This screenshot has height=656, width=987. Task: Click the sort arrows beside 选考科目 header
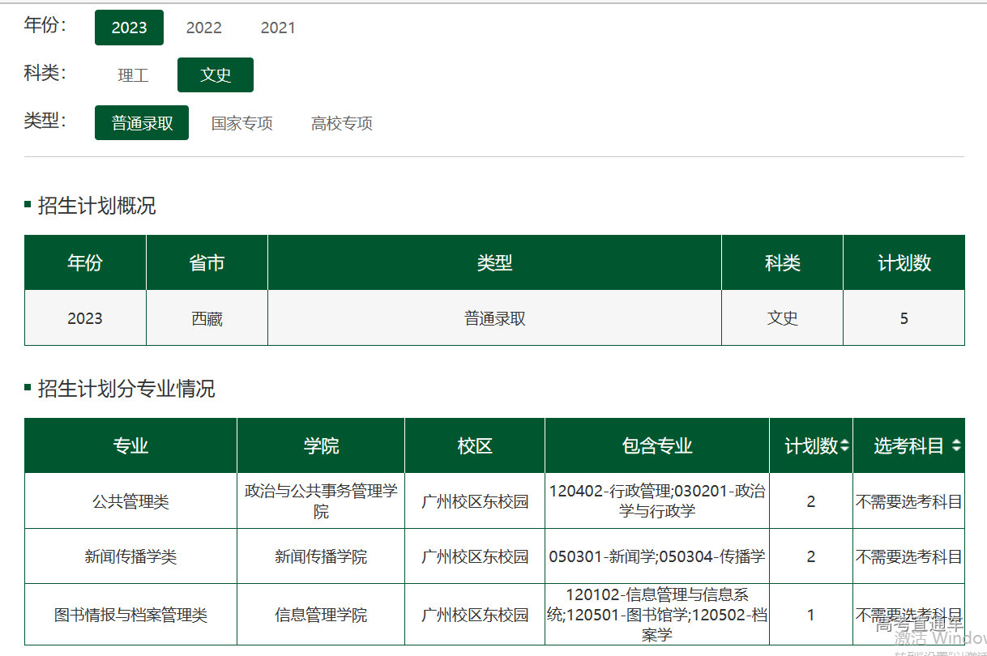click(956, 445)
